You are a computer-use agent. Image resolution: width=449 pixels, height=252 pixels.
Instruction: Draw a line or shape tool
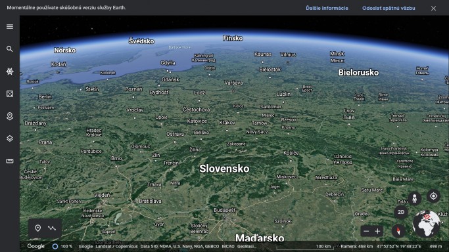point(52,228)
